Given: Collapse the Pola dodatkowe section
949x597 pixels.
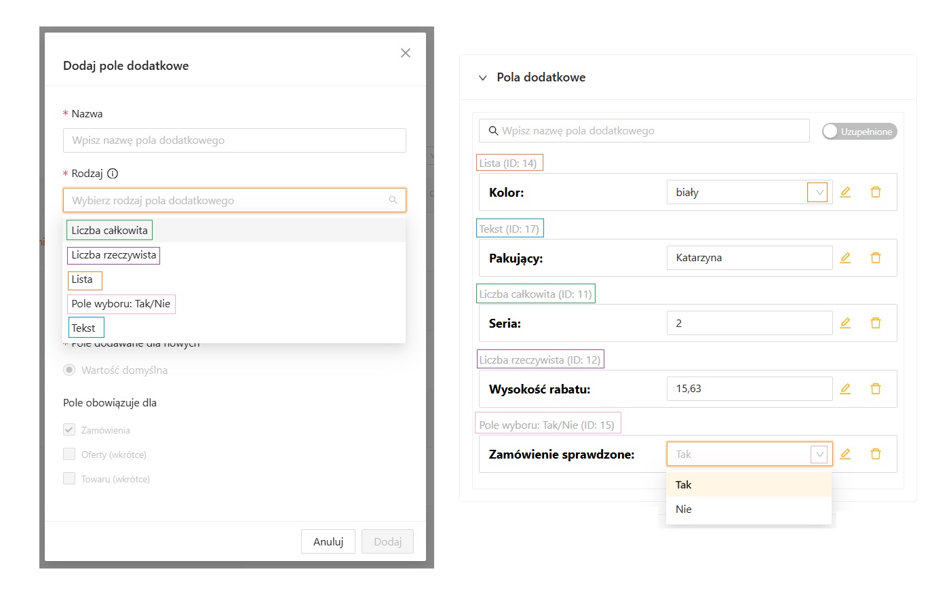Looking at the screenshot, I should coord(483,78).
